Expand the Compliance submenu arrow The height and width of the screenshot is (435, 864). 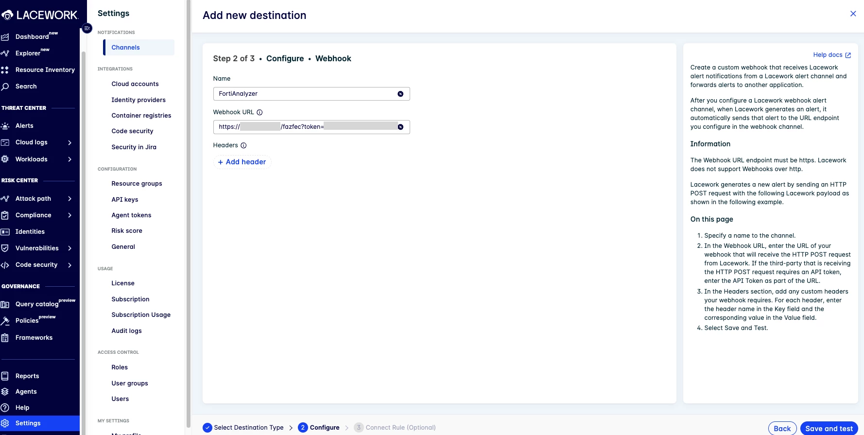coord(69,215)
